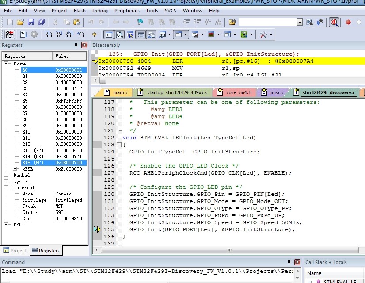Insert a bookmark using the flag icon

pos(140,22)
